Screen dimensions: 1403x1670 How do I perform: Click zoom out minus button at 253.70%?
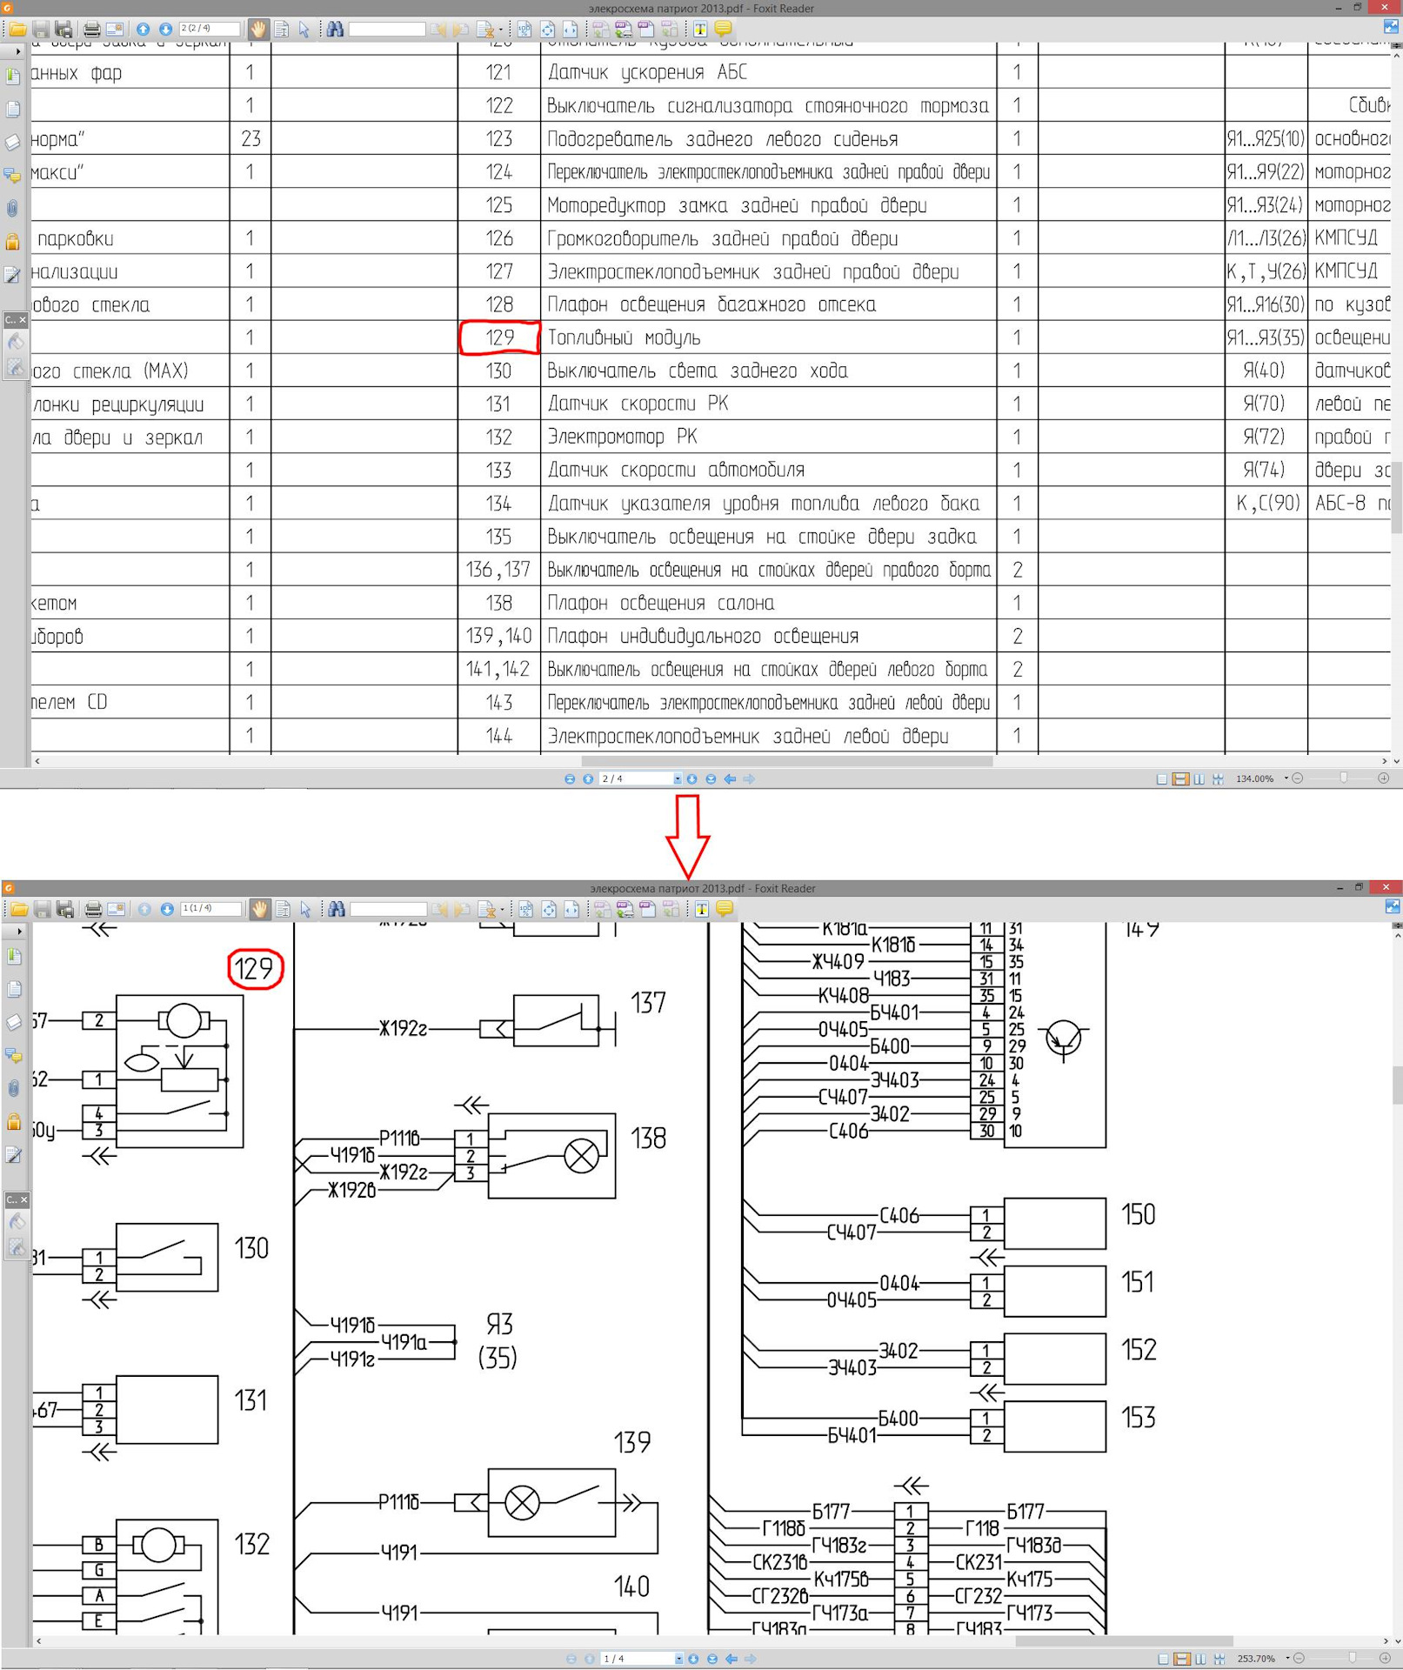1299,1659
